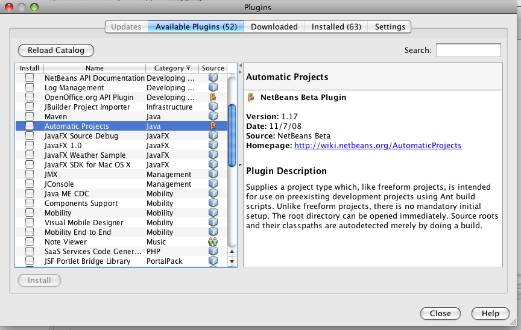Focus the Search text field
The image size is (521, 330).
[468, 51]
